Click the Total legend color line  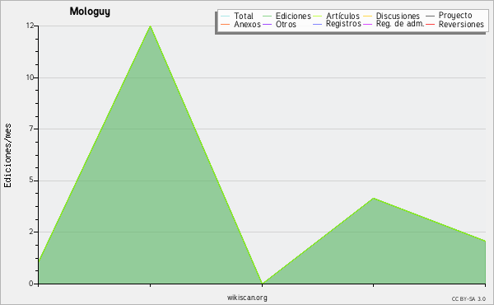click(x=225, y=16)
